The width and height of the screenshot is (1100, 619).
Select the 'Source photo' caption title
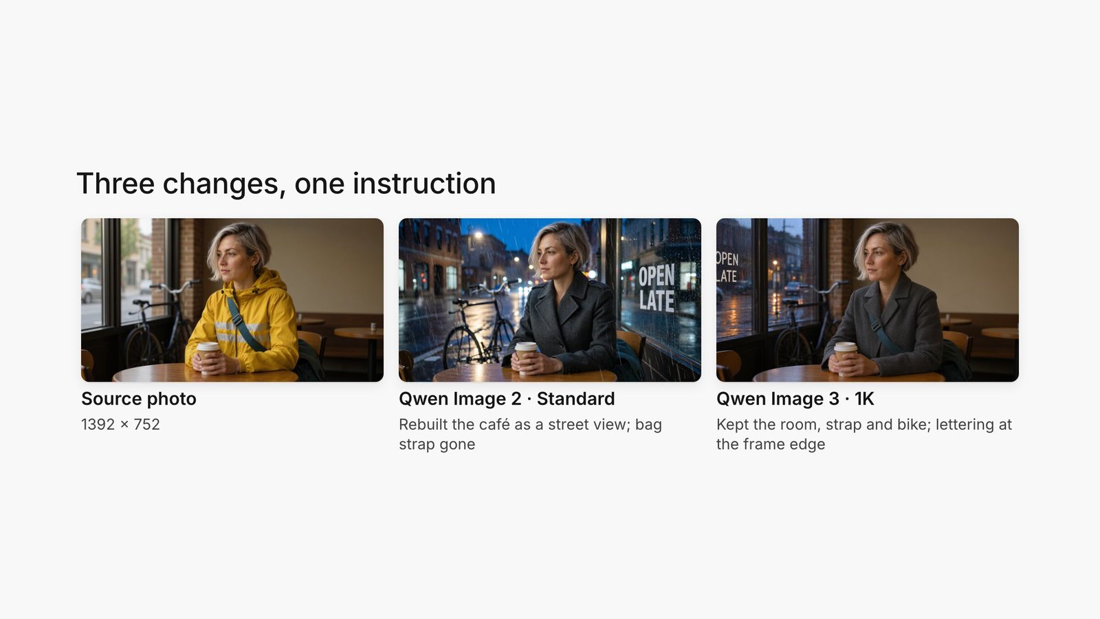tap(139, 399)
